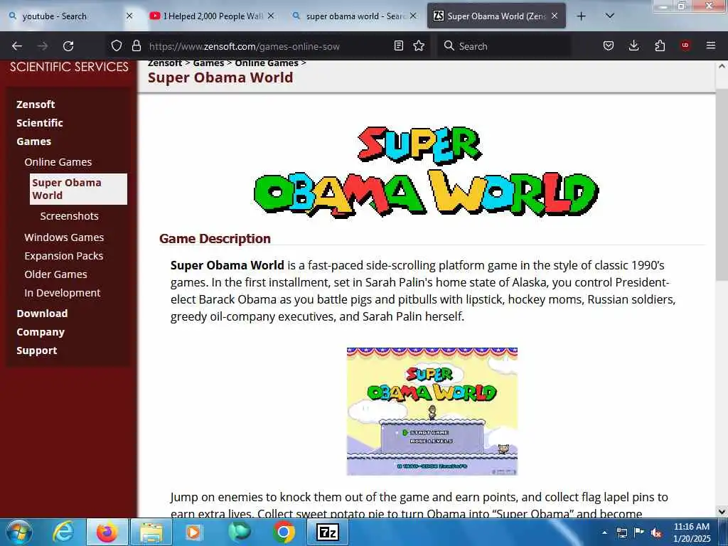
Task: Click the page scrollbar up arrow
Action: 722,66
